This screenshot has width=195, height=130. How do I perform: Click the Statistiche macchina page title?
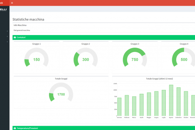click(x=29, y=19)
